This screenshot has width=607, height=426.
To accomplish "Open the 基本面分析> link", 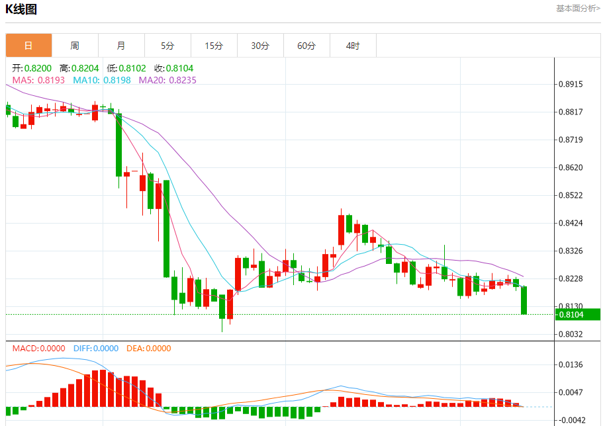I will [x=579, y=9].
